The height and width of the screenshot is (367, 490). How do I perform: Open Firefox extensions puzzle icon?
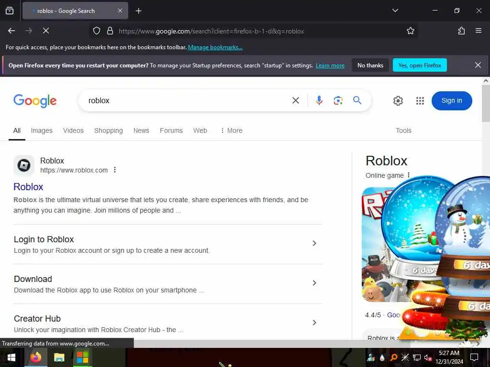[461, 31]
